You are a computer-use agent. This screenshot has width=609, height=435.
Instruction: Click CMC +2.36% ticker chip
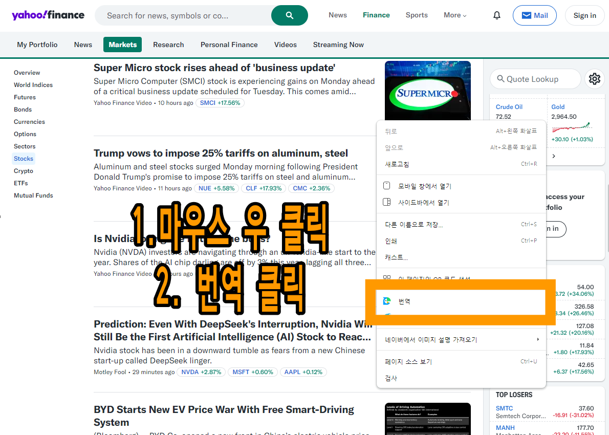pyautogui.click(x=311, y=188)
